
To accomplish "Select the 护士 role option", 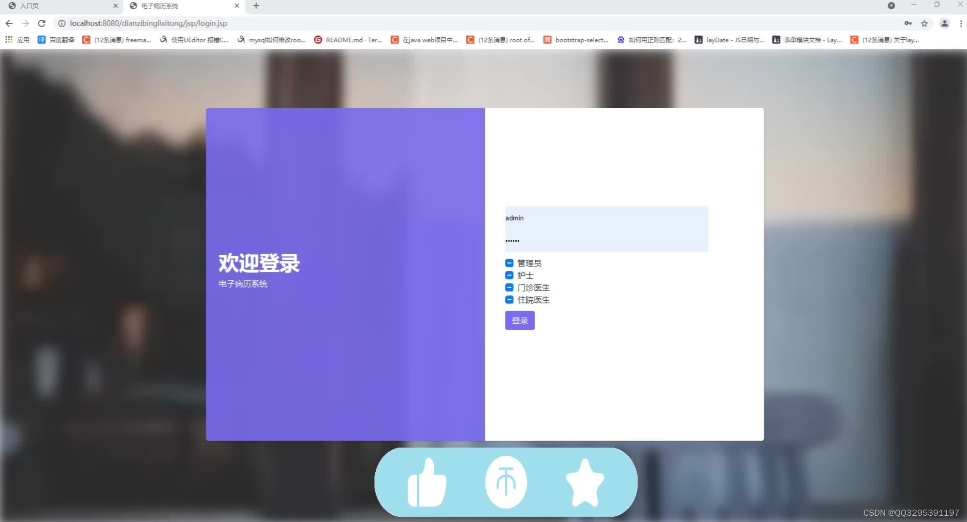I will click(509, 275).
